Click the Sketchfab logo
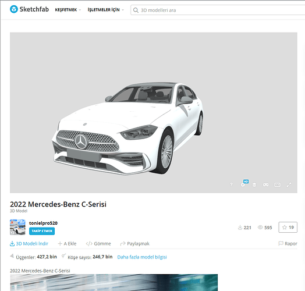The height and width of the screenshot is (291, 305). [x=29, y=9]
